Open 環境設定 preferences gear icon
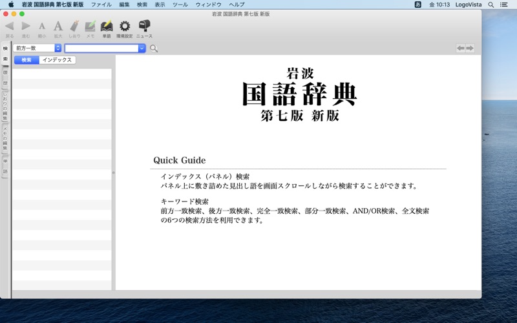This screenshot has width=517, height=323. [x=124, y=26]
